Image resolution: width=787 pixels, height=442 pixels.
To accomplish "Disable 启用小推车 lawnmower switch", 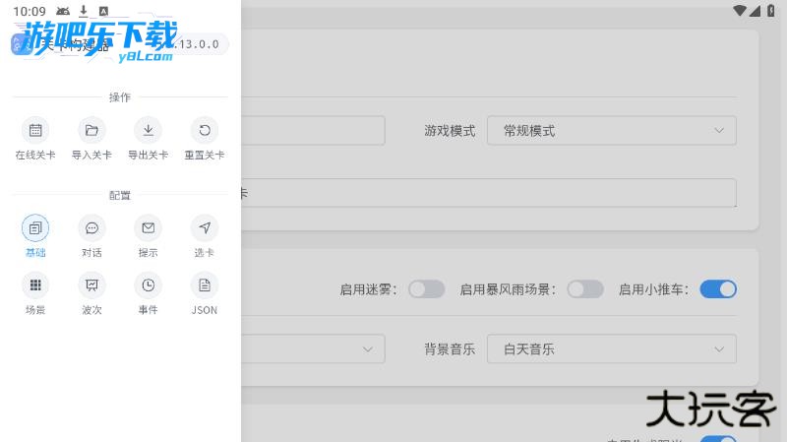I will point(718,289).
